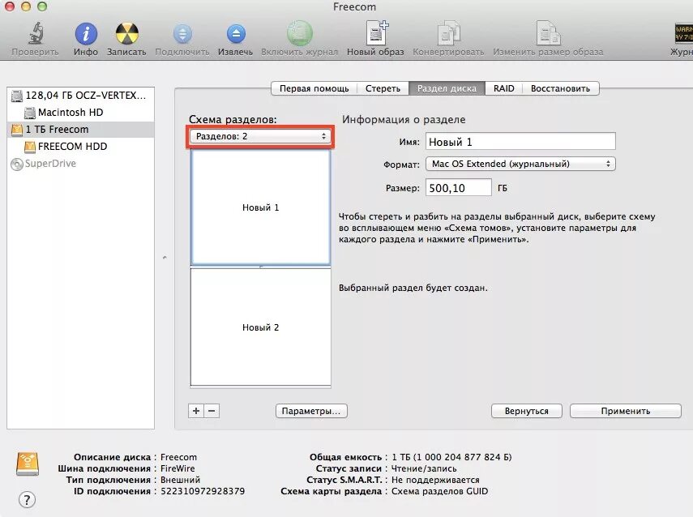Switch to the Первая помощь tab

click(314, 88)
